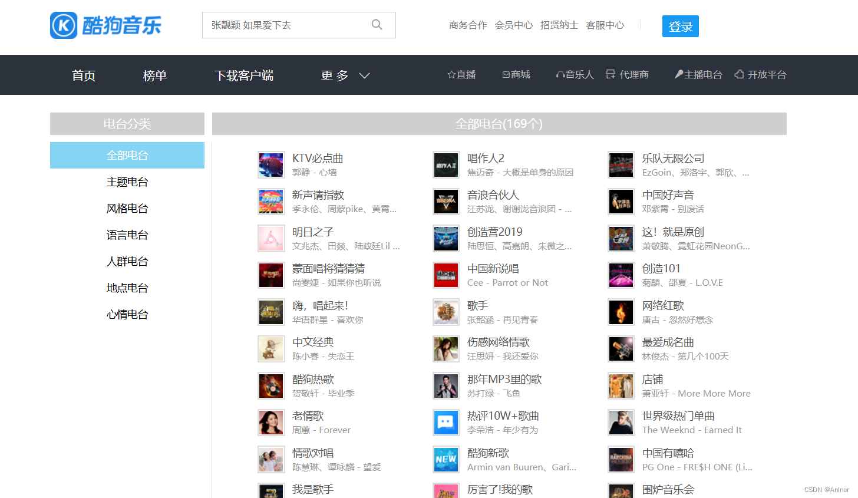Click the 音乐人 headphone icon
Screen dimensions: 858x498
pos(560,75)
